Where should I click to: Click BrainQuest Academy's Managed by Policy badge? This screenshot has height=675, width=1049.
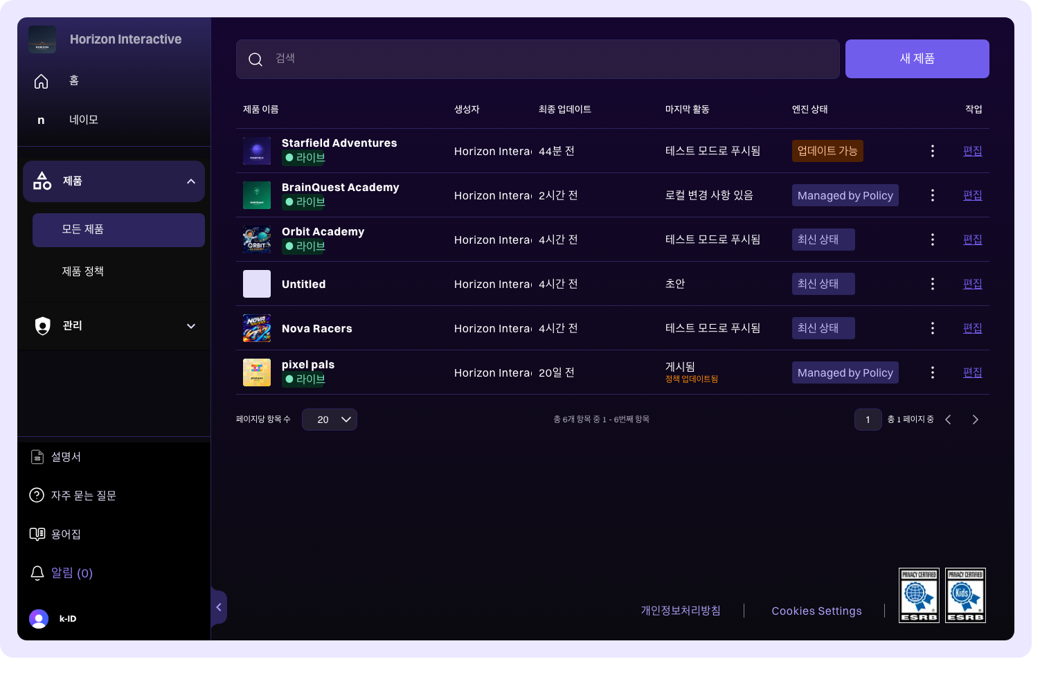(x=845, y=195)
